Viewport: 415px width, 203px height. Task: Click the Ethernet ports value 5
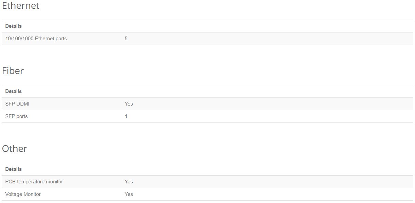126,39
